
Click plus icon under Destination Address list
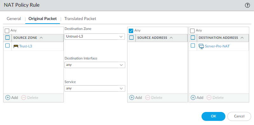pos(193,98)
